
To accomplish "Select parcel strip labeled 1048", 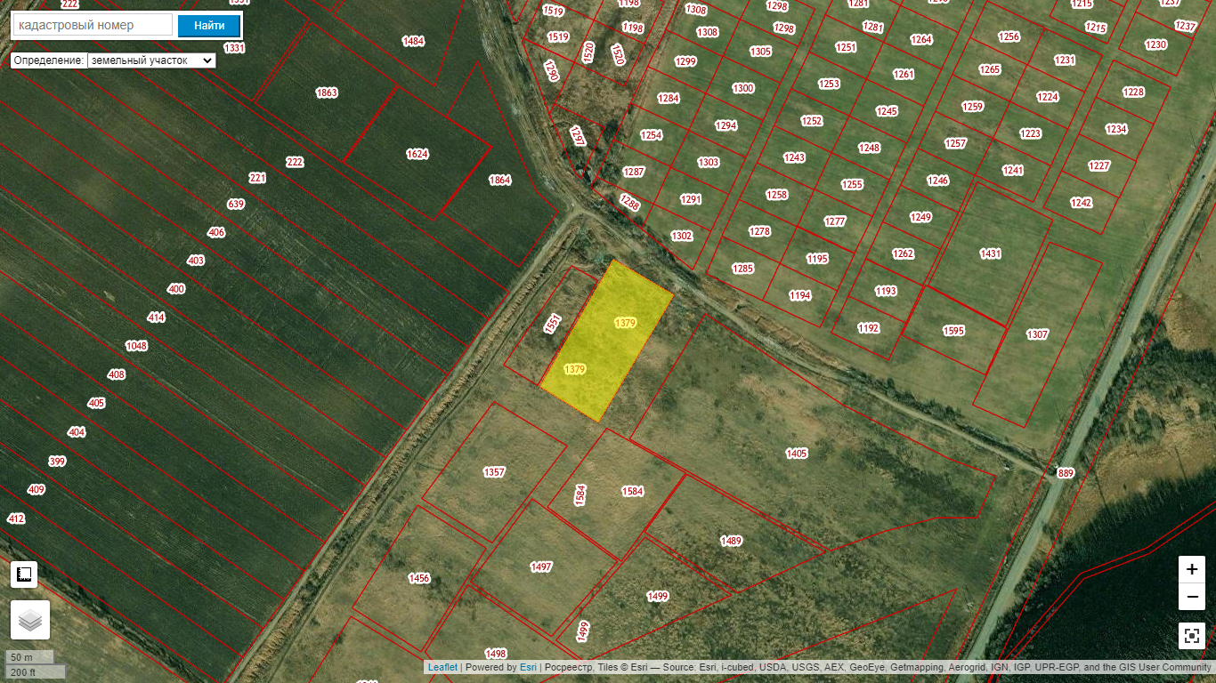I will pyautogui.click(x=136, y=346).
